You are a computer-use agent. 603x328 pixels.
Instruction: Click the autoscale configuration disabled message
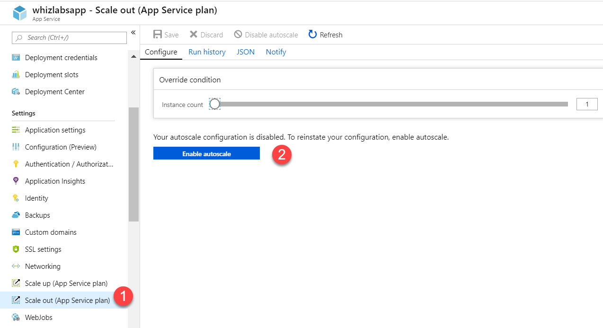point(301,137)
